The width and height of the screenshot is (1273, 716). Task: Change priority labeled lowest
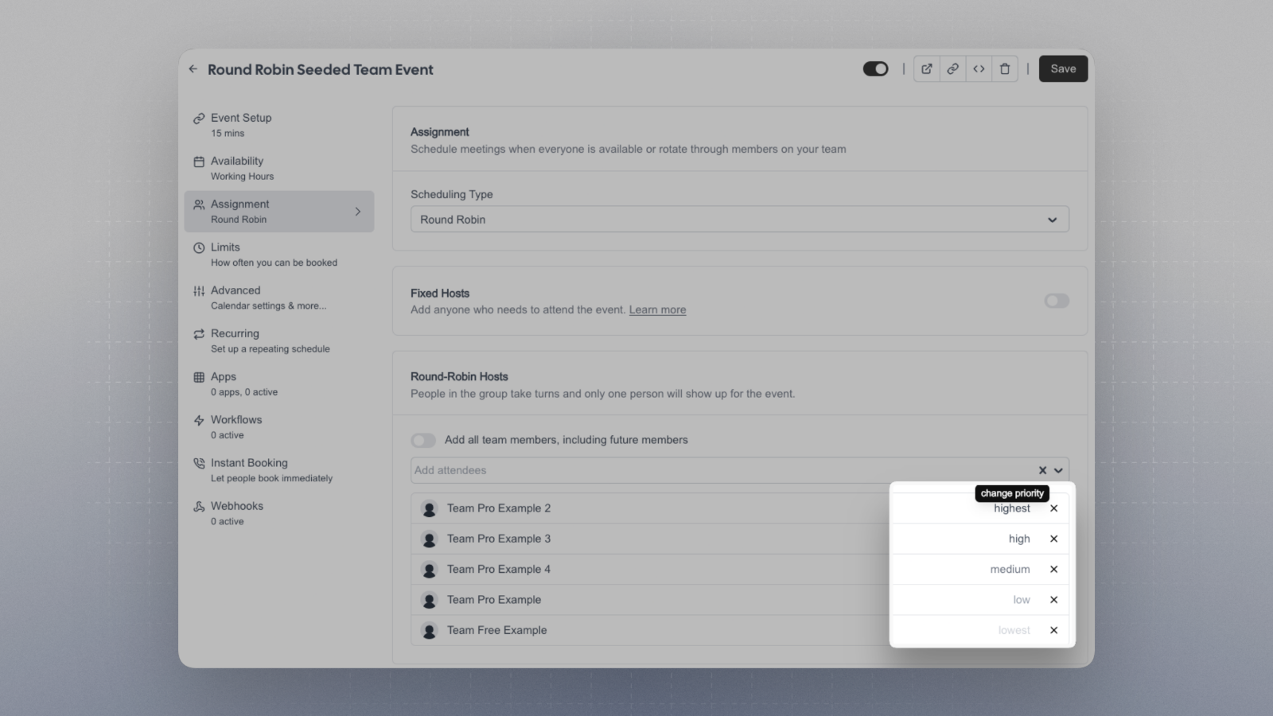(1014, 630)
